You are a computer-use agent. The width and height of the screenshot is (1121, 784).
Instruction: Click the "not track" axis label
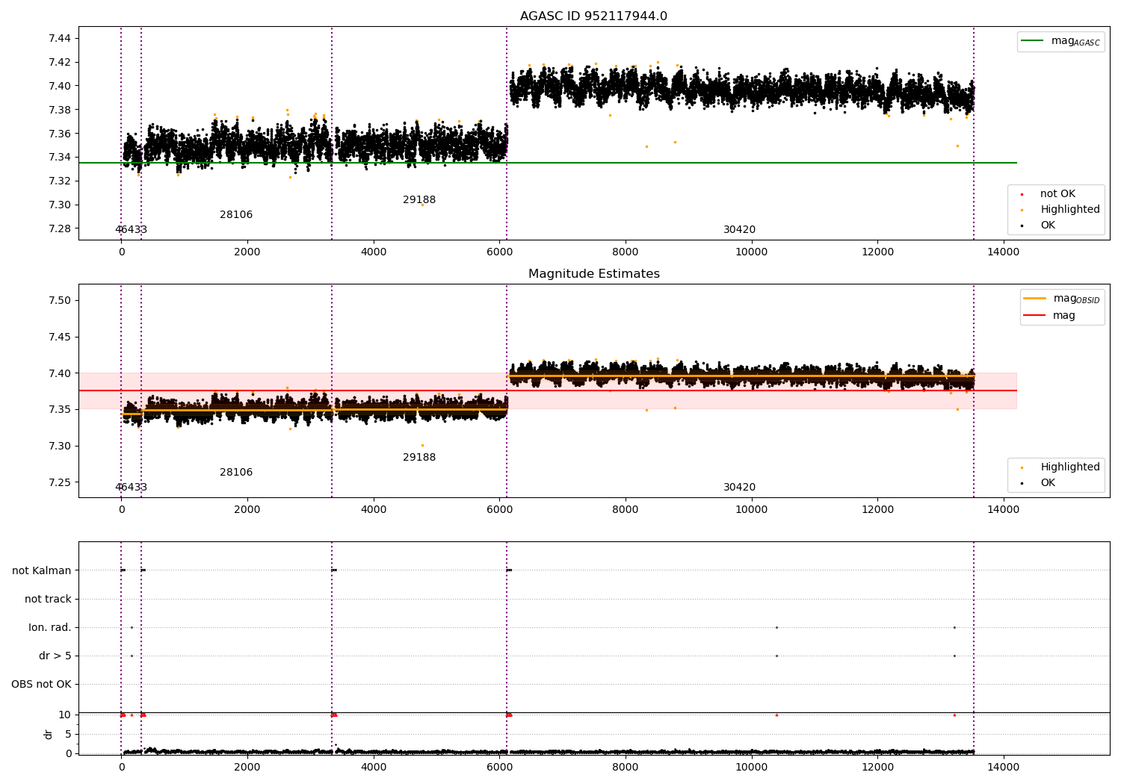click(48, 600)
